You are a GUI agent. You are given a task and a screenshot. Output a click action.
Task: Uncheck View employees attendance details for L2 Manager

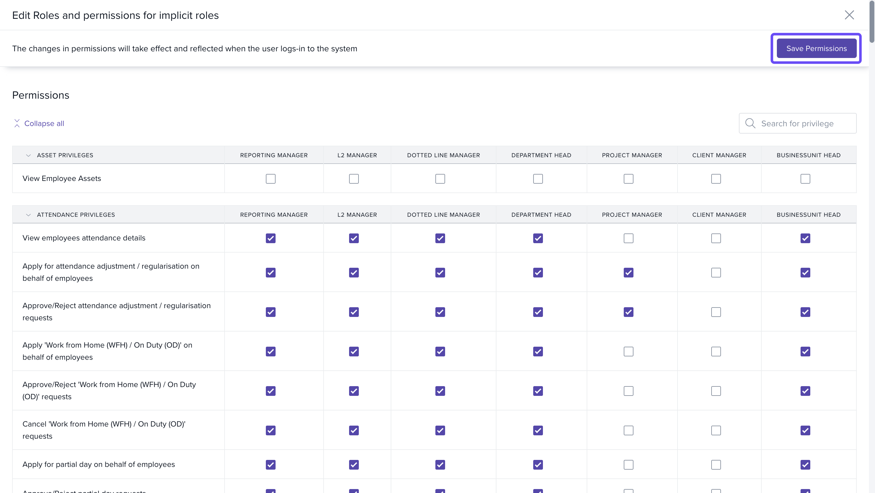click(x=354, y=238)
